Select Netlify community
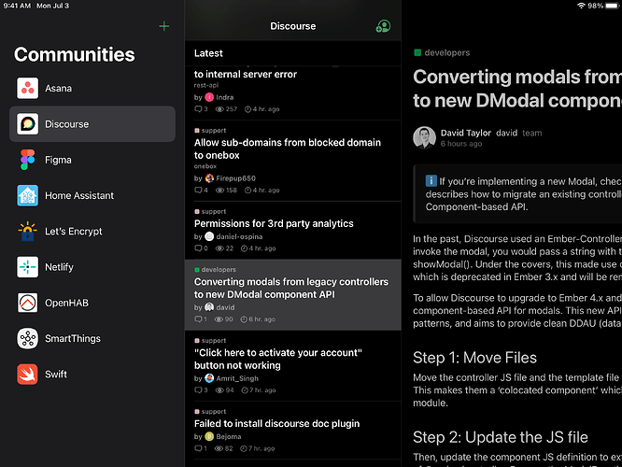 click(x=92, y=266)
